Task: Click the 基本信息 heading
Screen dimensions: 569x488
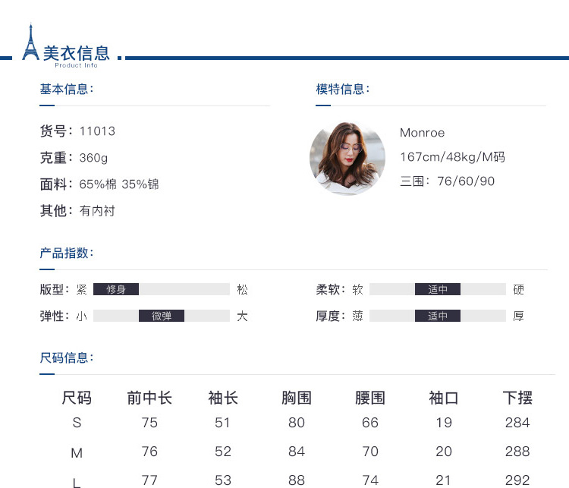Action: click(66, 90)
